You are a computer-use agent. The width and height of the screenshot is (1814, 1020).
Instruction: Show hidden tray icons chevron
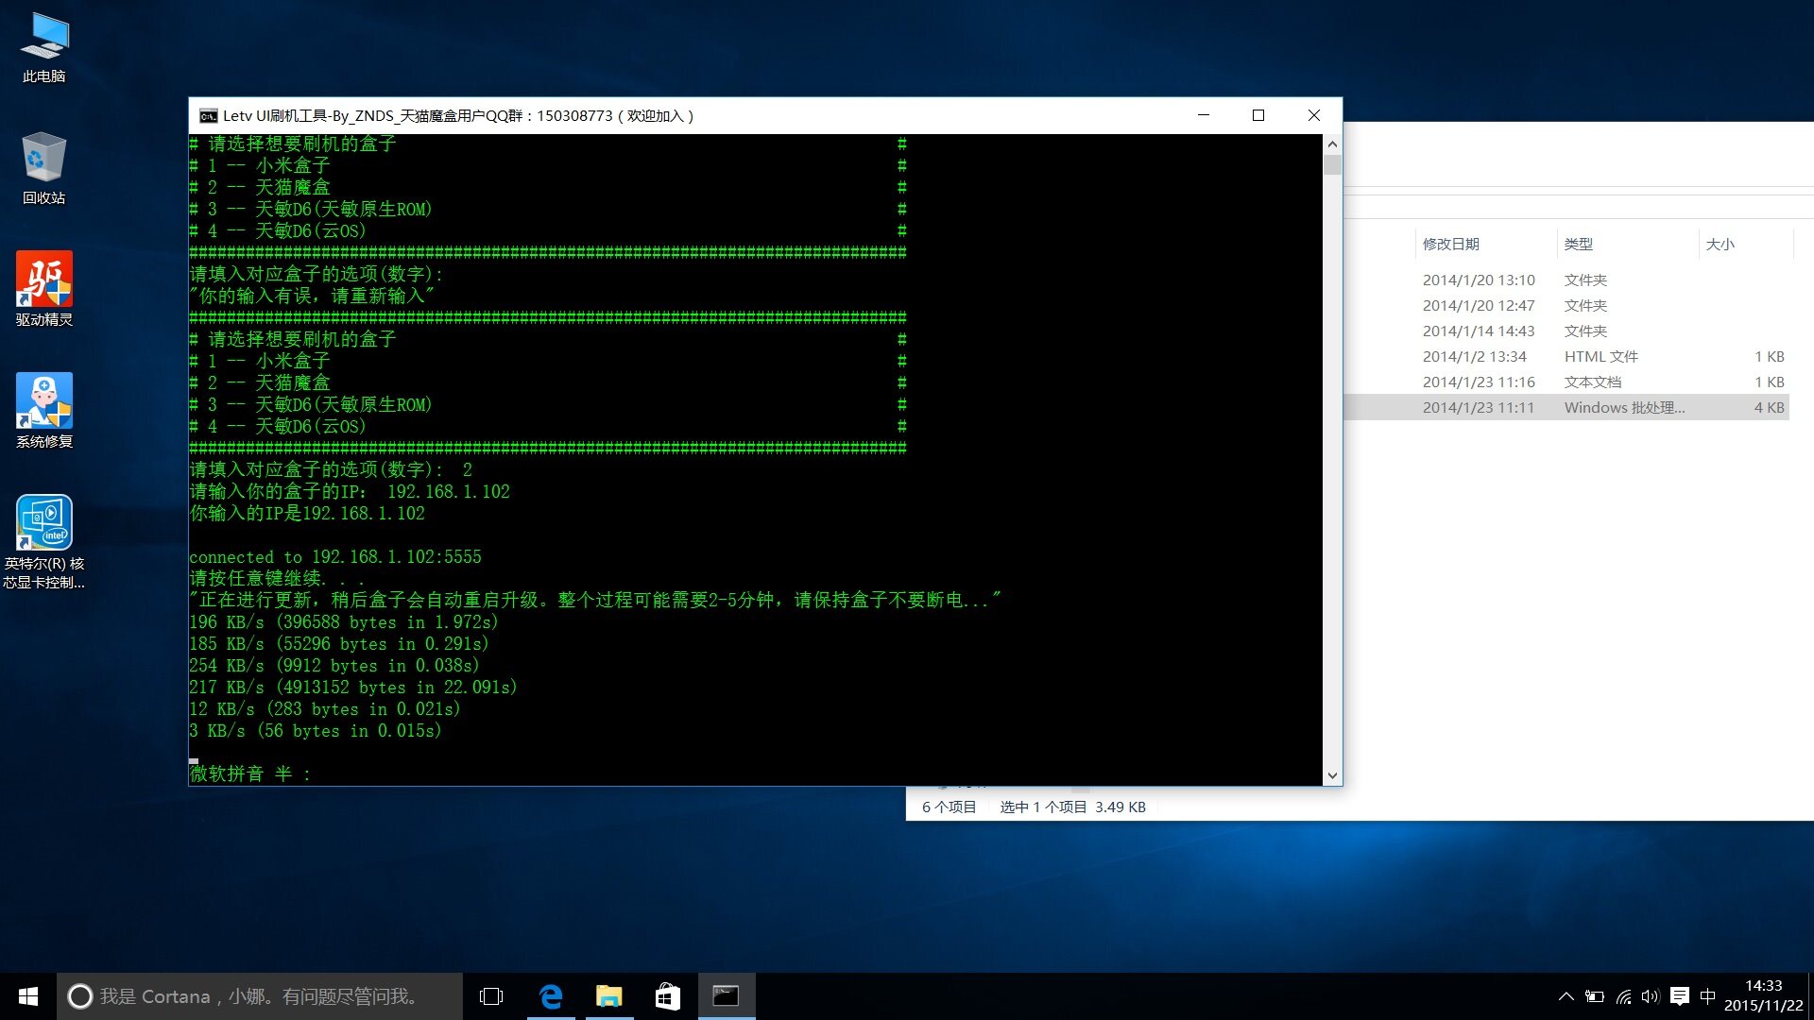(1566, 996)
